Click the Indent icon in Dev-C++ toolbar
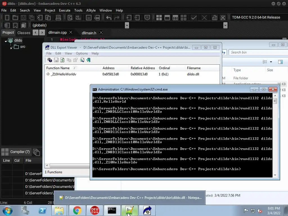Image resolution: width=288 pixels, height=216 pixels. click(x=129, y=18)
